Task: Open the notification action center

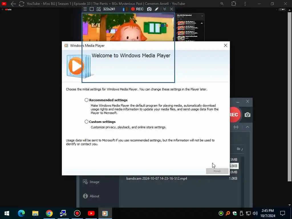Action: pyautogui.click(x=283, y=213)
